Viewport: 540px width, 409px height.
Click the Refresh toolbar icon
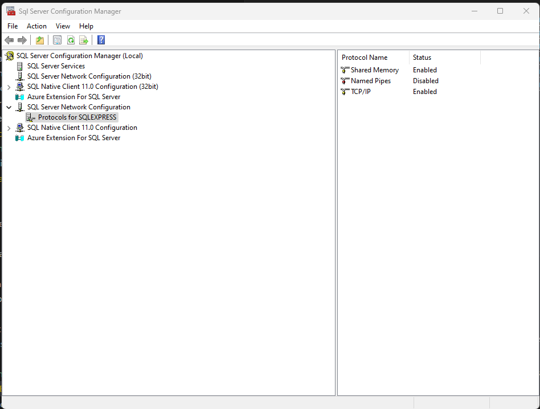(71, 40)
